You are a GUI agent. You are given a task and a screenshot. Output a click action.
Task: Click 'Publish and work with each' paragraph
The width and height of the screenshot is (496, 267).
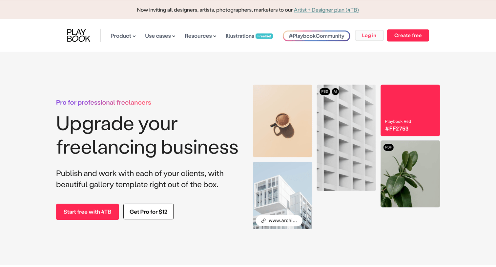(x=140, y=179)
